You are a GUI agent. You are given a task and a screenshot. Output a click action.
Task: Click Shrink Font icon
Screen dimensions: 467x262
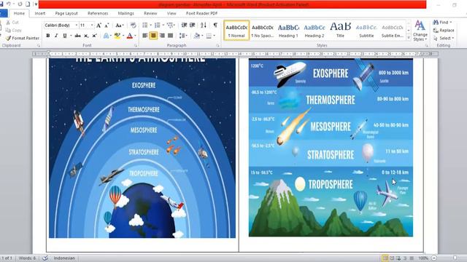pyautogui.click(x=107, y=25)
